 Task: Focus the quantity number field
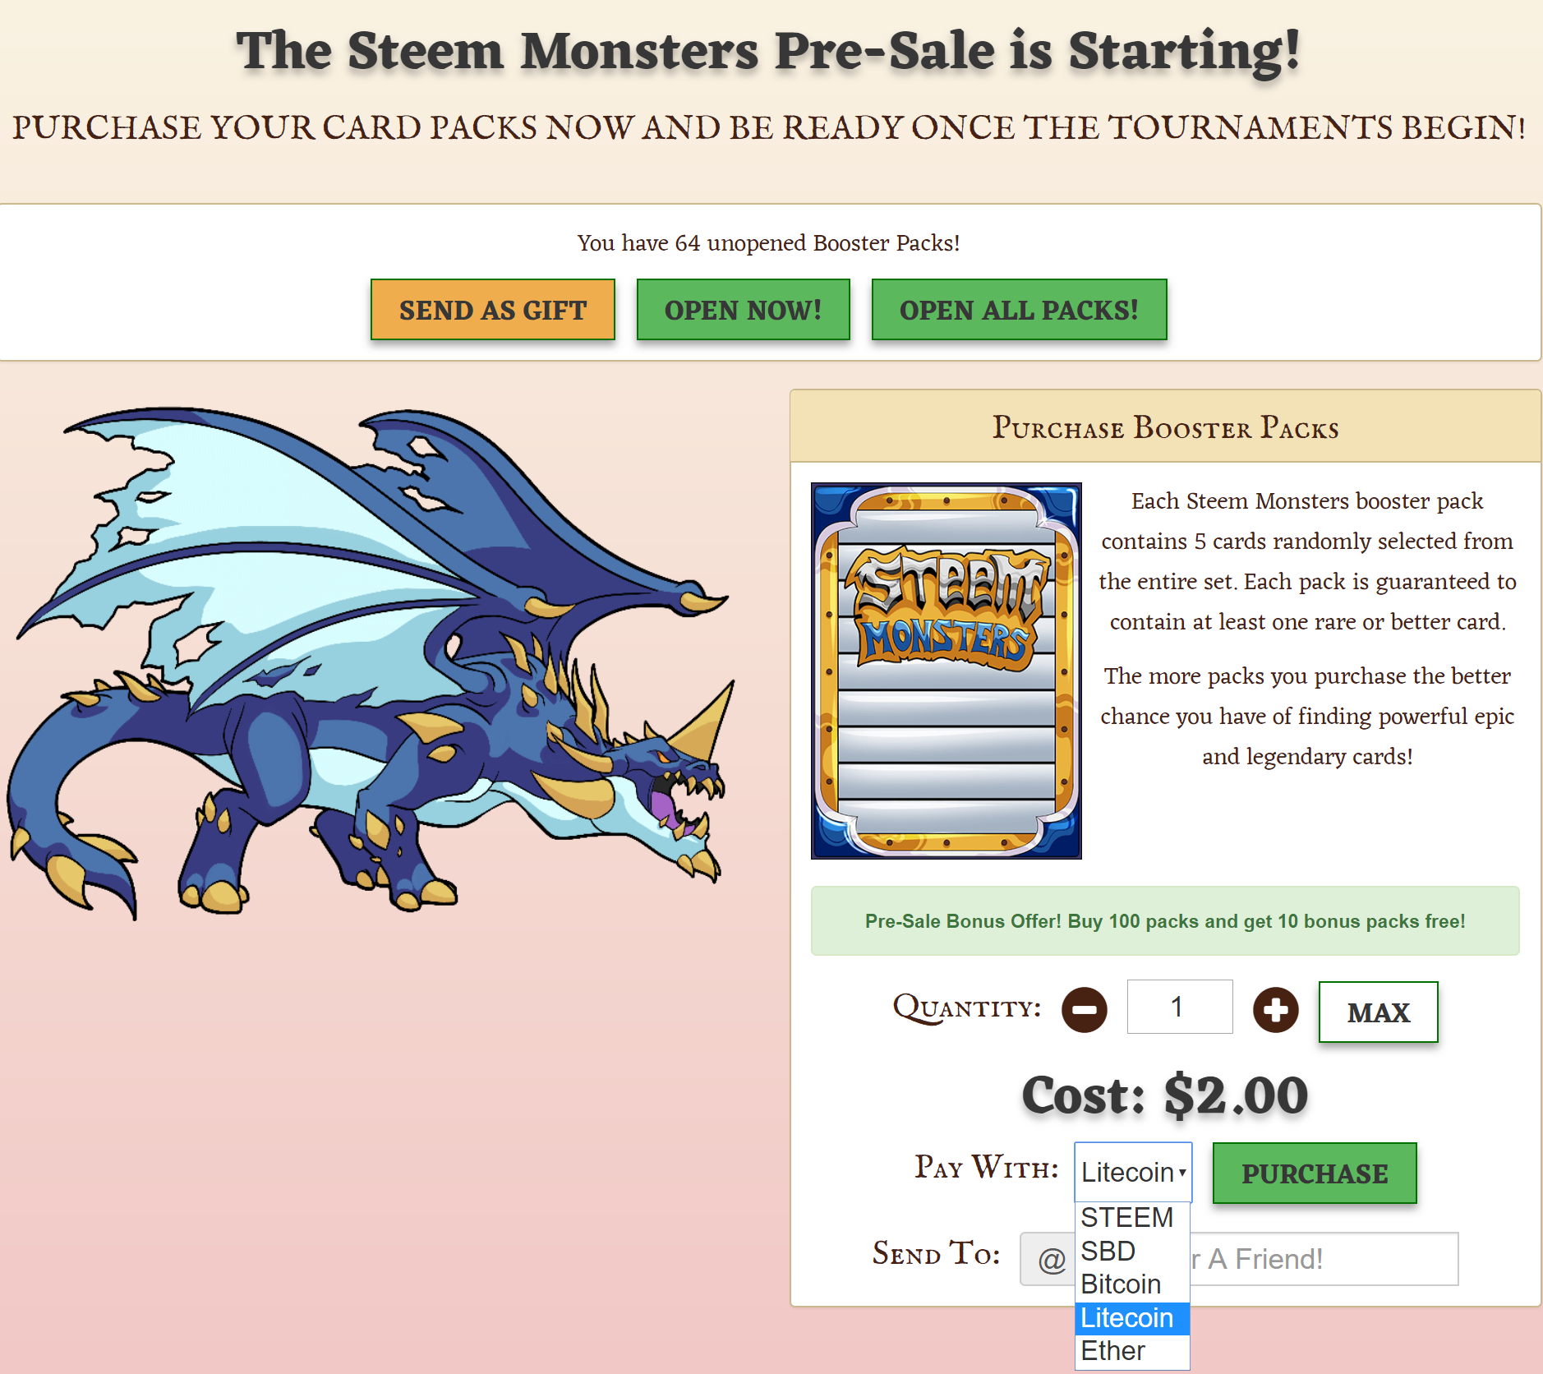(1180, 1007)
